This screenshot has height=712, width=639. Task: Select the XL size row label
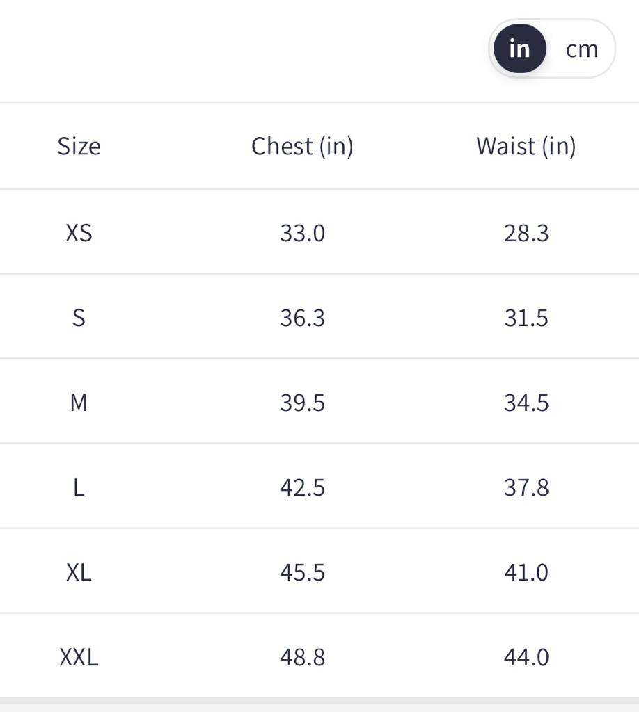pos(79,572)
